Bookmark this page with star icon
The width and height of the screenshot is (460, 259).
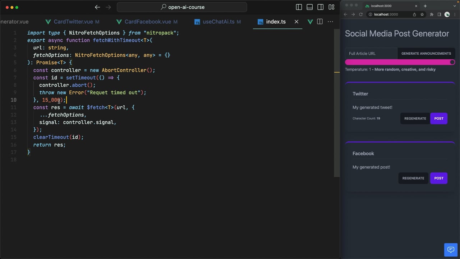click(x=422, y=14)
